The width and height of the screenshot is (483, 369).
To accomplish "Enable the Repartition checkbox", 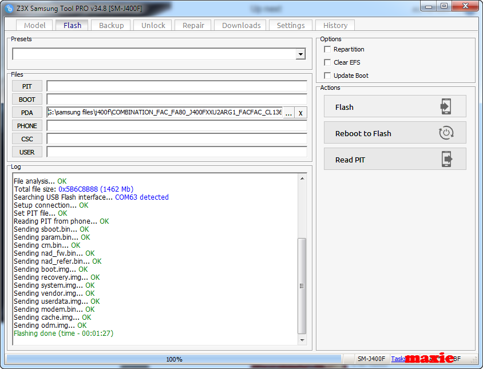I will pos(327,49).
